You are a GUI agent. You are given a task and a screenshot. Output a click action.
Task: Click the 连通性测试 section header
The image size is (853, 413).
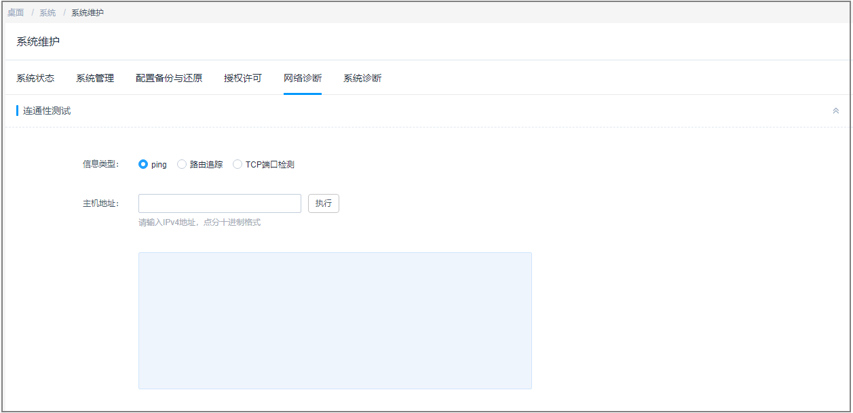[x=47, y=111]
